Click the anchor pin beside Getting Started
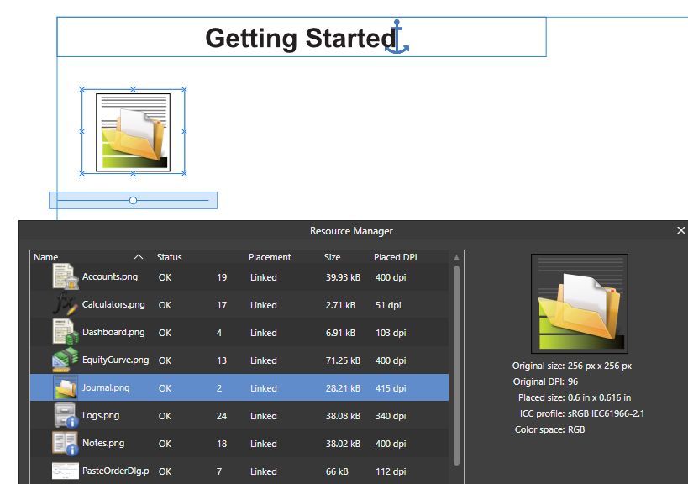This screenshot has height=484, width=688. [397, 37]
